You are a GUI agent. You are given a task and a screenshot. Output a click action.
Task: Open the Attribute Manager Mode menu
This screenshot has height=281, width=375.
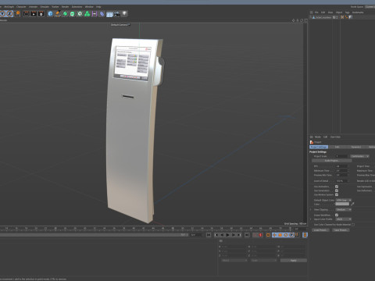(x=318, y=137)
